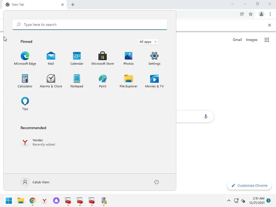Switch to Chrome on the taskbar
This screenshot has height=207, width=276.
coord(33,201)
